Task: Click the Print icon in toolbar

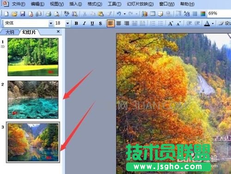Action: click(49, 14)
